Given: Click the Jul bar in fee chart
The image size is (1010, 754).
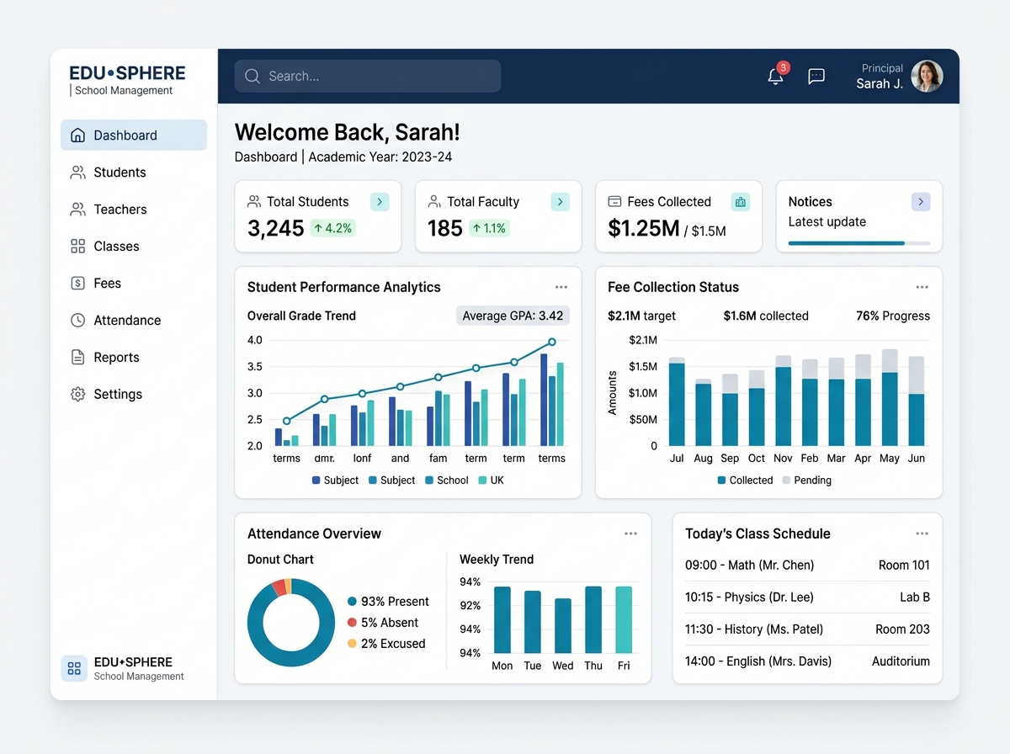Looking at the screenshot, I should 677,401.
